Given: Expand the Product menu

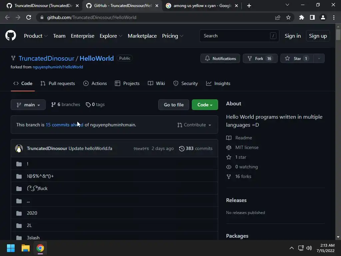Looking at the screenshot, I should [x=36, y=36].
